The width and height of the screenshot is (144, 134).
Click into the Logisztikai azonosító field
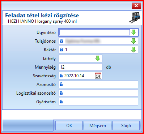[x=98, y=93]
